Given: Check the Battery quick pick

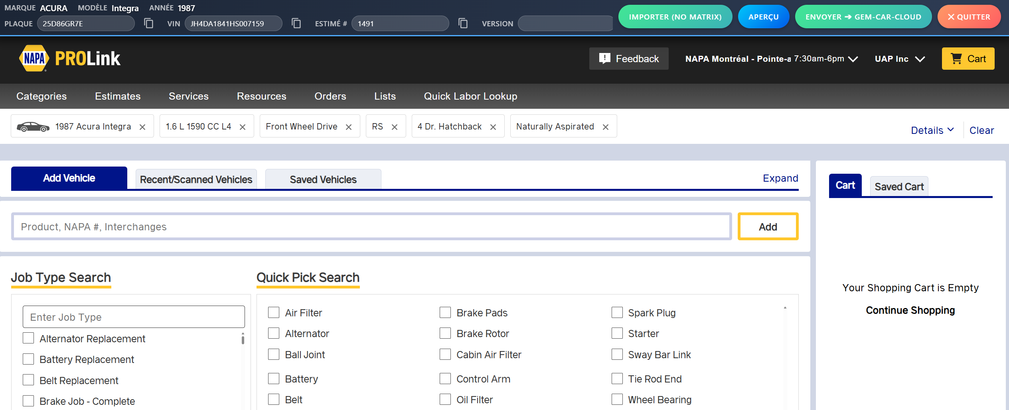Looking at the screenshot, I should click(x=274, y=379).
